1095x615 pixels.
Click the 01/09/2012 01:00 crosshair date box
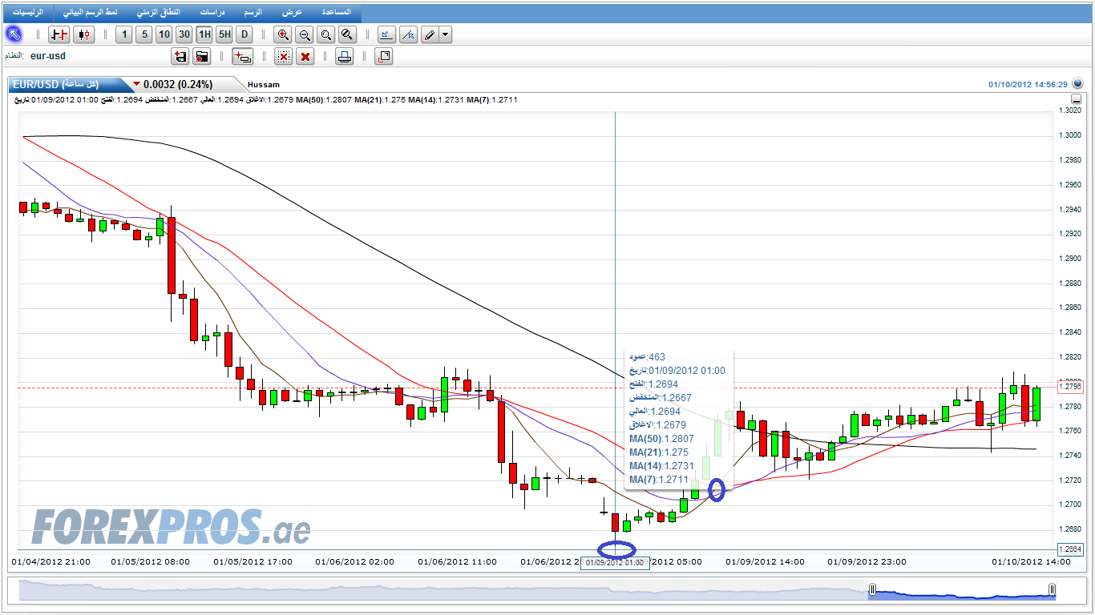pyautogui.click(x=615, y=563)
